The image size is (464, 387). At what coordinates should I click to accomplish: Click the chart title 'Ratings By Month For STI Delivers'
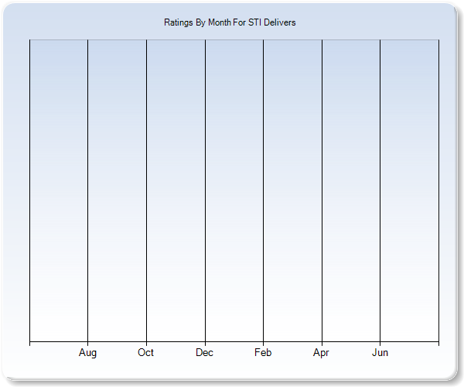[230, 22]
